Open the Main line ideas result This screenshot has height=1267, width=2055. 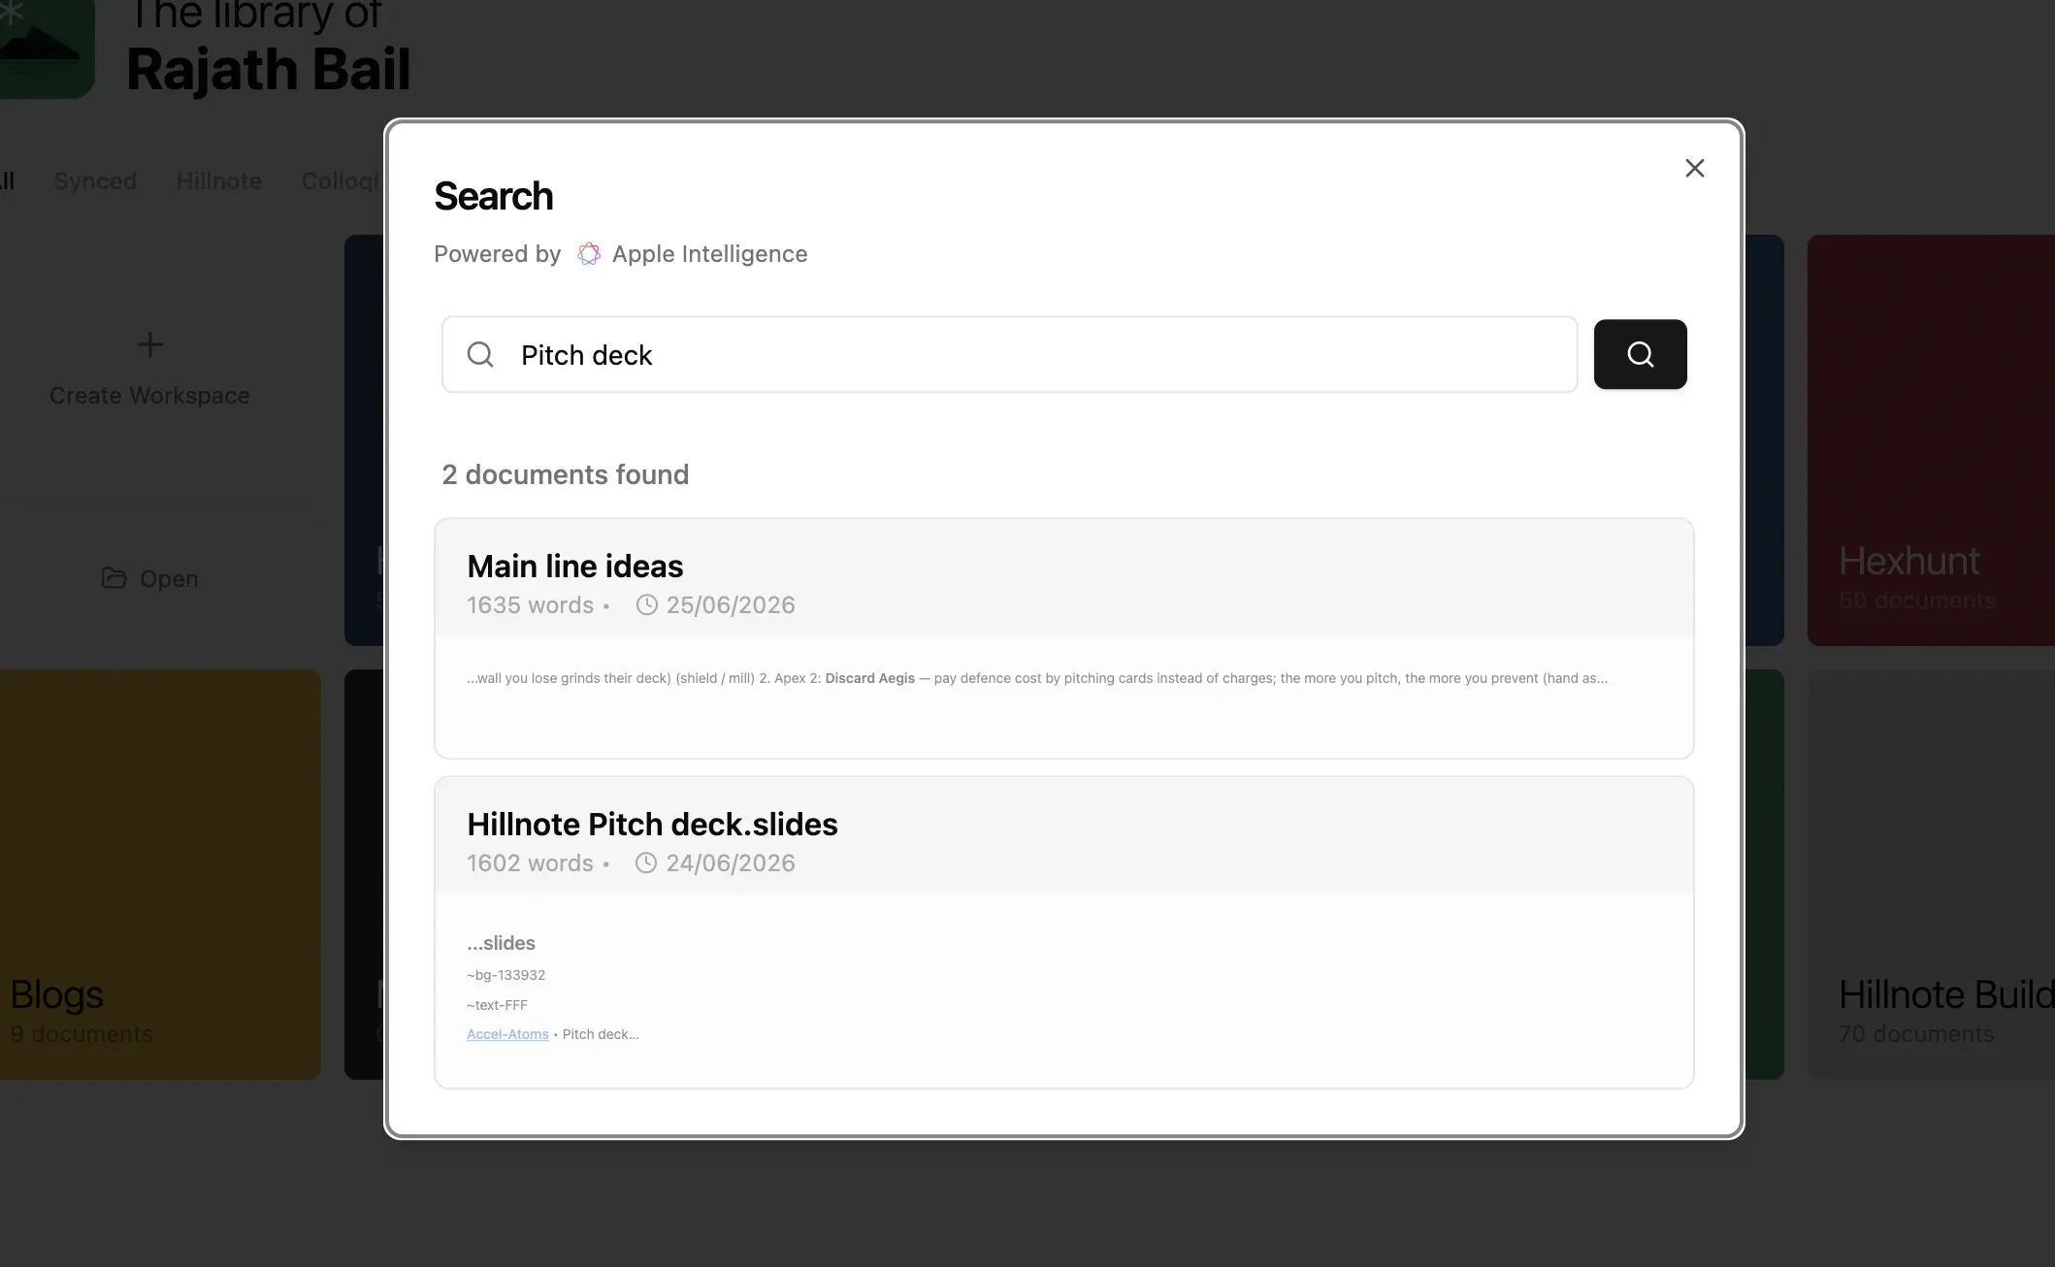pos(1064,637)
